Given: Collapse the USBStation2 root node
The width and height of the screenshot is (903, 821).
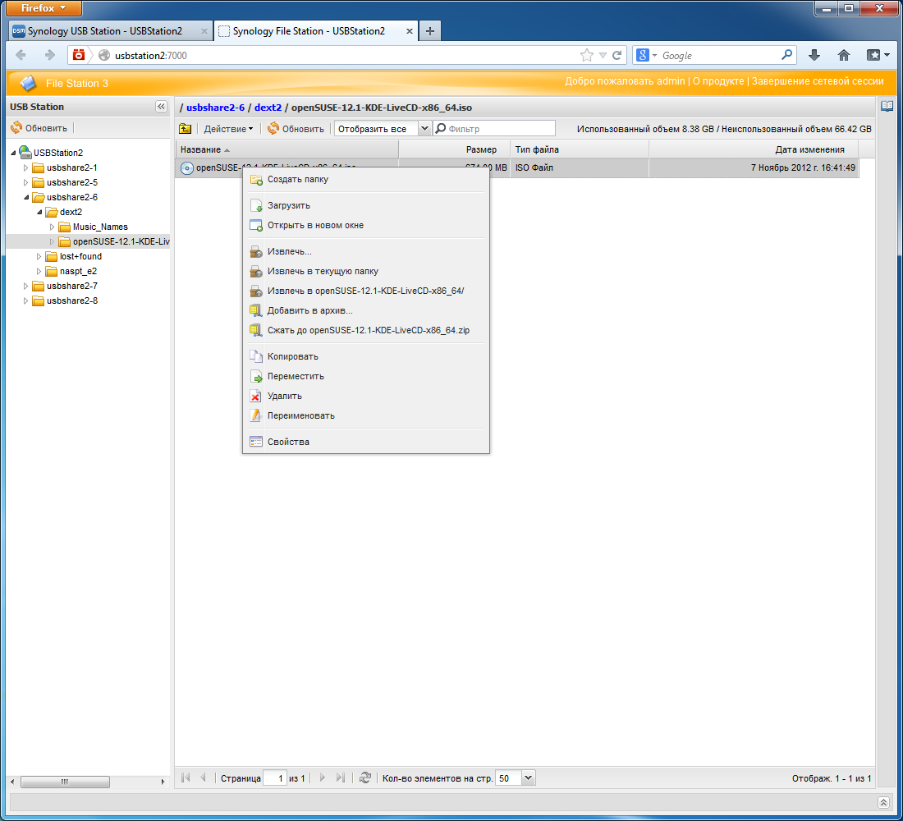Looking at the screenshot, I should click(x=12, y=153).
